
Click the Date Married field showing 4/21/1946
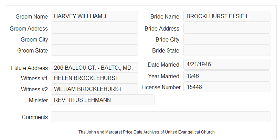tap(227, 64)
